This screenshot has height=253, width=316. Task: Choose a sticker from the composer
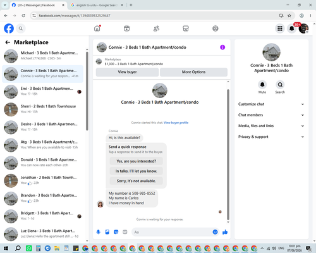pyautogui.click(x=116, y=232)
